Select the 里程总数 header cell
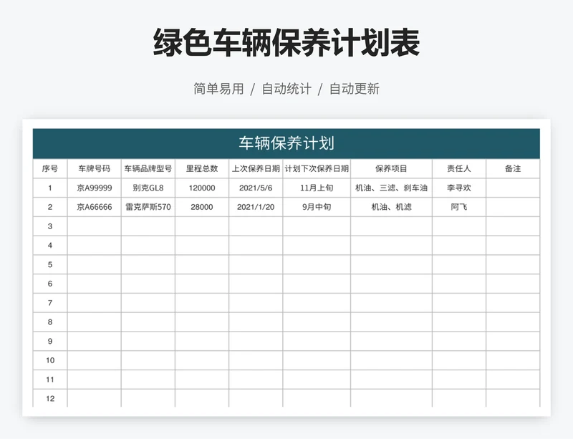Viewport: 573px width, 439px height. click(202, 168)
